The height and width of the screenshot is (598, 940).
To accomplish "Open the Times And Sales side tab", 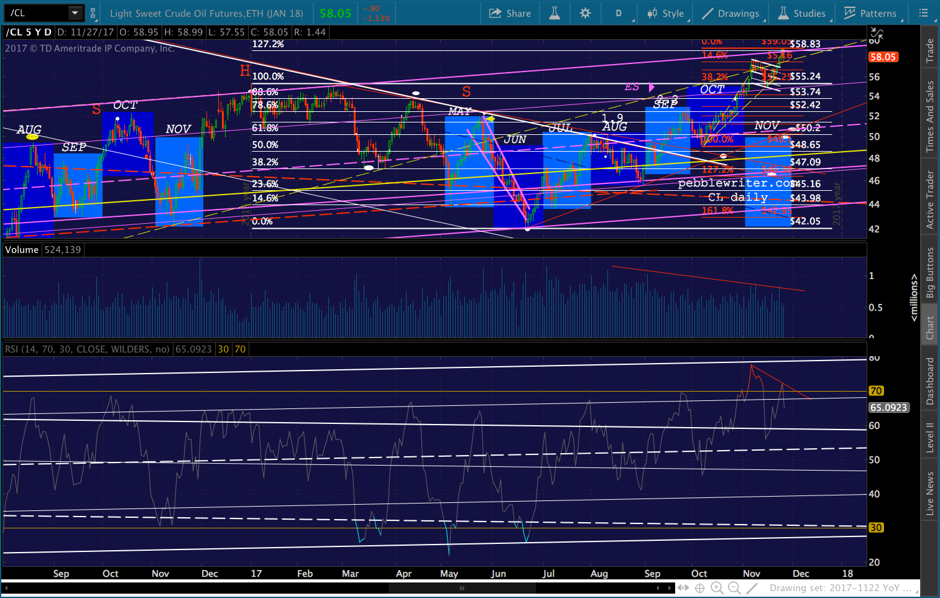I will click(930, 116).
